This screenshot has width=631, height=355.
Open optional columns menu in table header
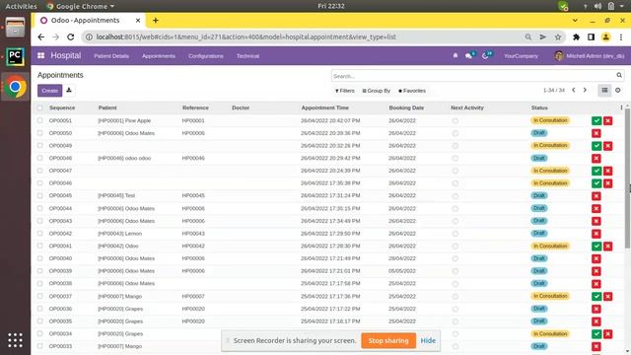click(x=621, y=107)
